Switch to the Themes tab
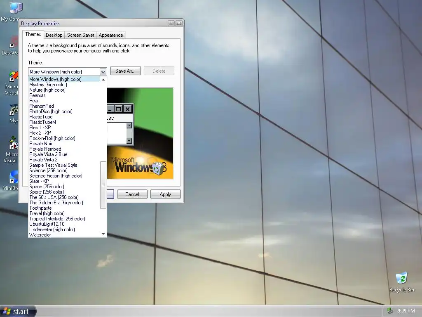Screen dimensions: 422x317 pos(33,34)
